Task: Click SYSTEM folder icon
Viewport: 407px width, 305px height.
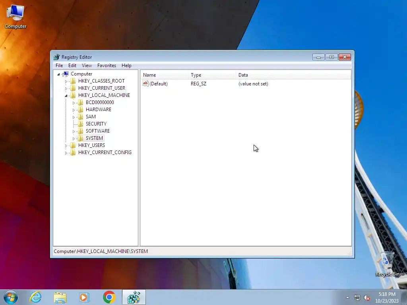Action: 81,138
